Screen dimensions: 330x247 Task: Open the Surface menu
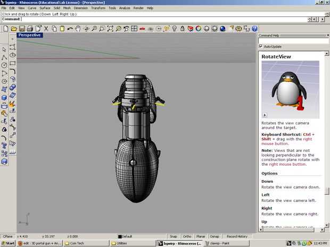click(x=45, y=8)
